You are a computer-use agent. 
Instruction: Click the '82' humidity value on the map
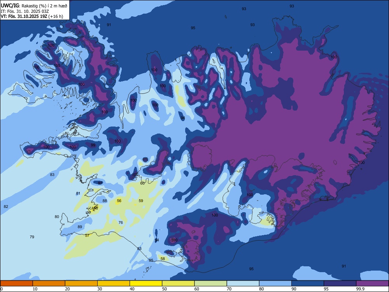[x=6, y=207]
